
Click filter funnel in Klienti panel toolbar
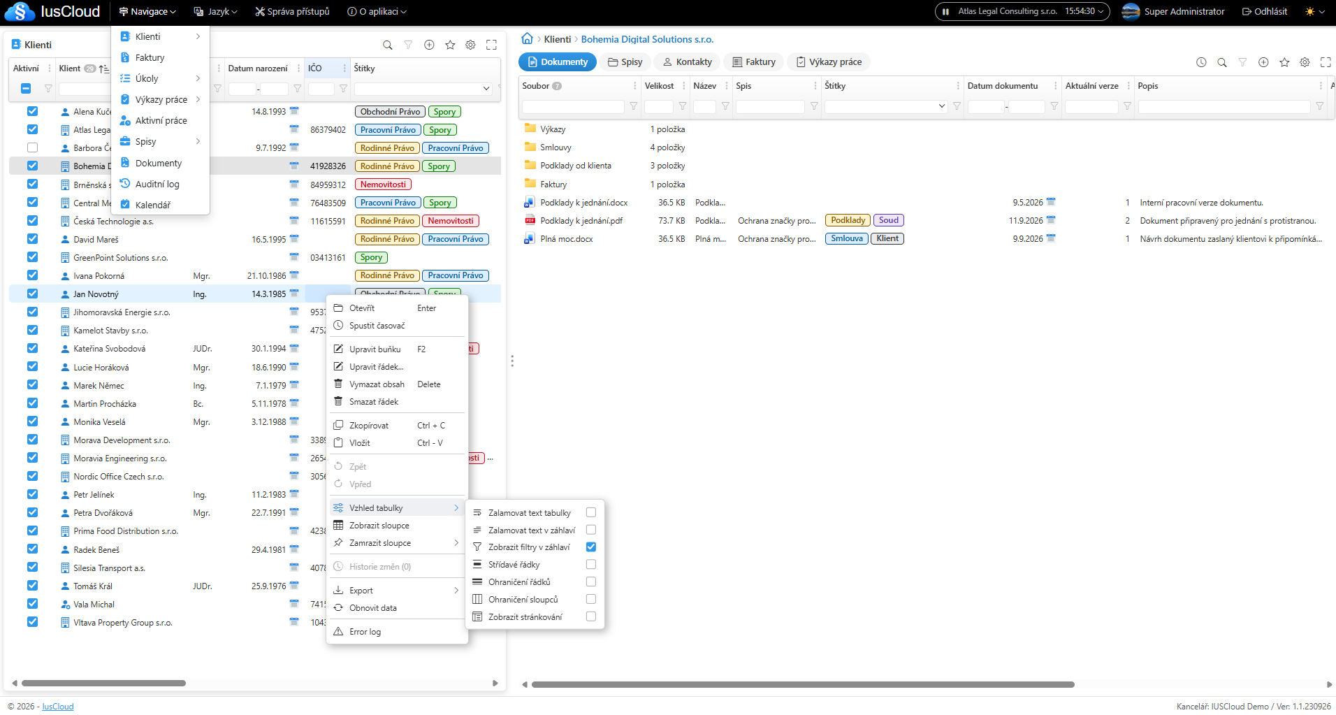coord(408,45)
